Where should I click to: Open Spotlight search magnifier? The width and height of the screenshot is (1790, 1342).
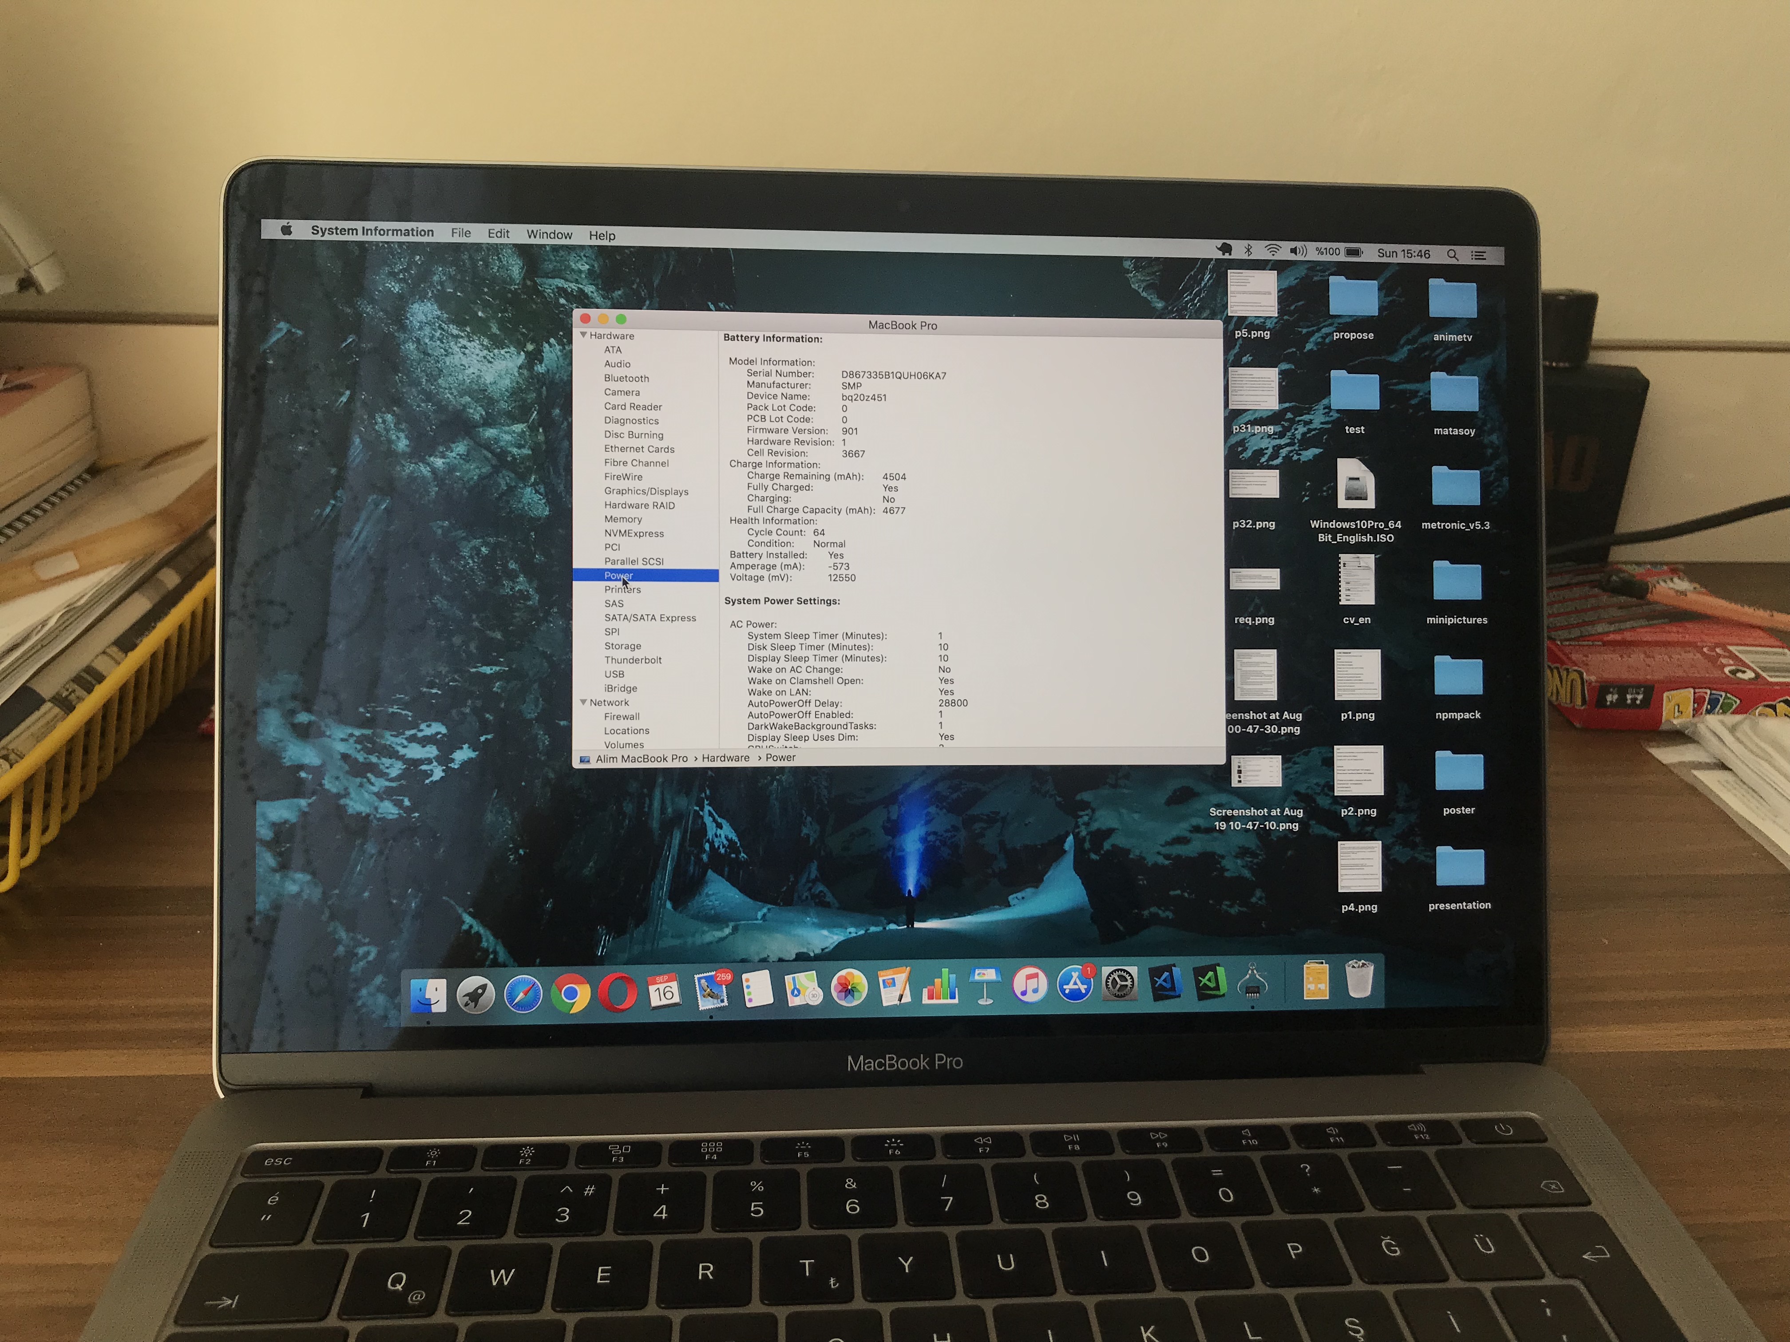point(1453,255)
